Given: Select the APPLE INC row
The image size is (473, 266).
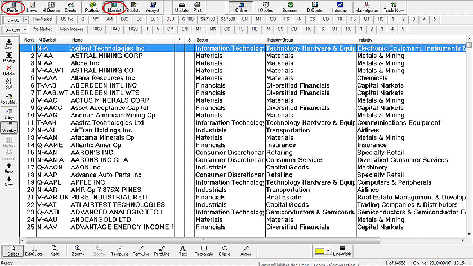Looking at the screenshot, I should pos(243,182).
